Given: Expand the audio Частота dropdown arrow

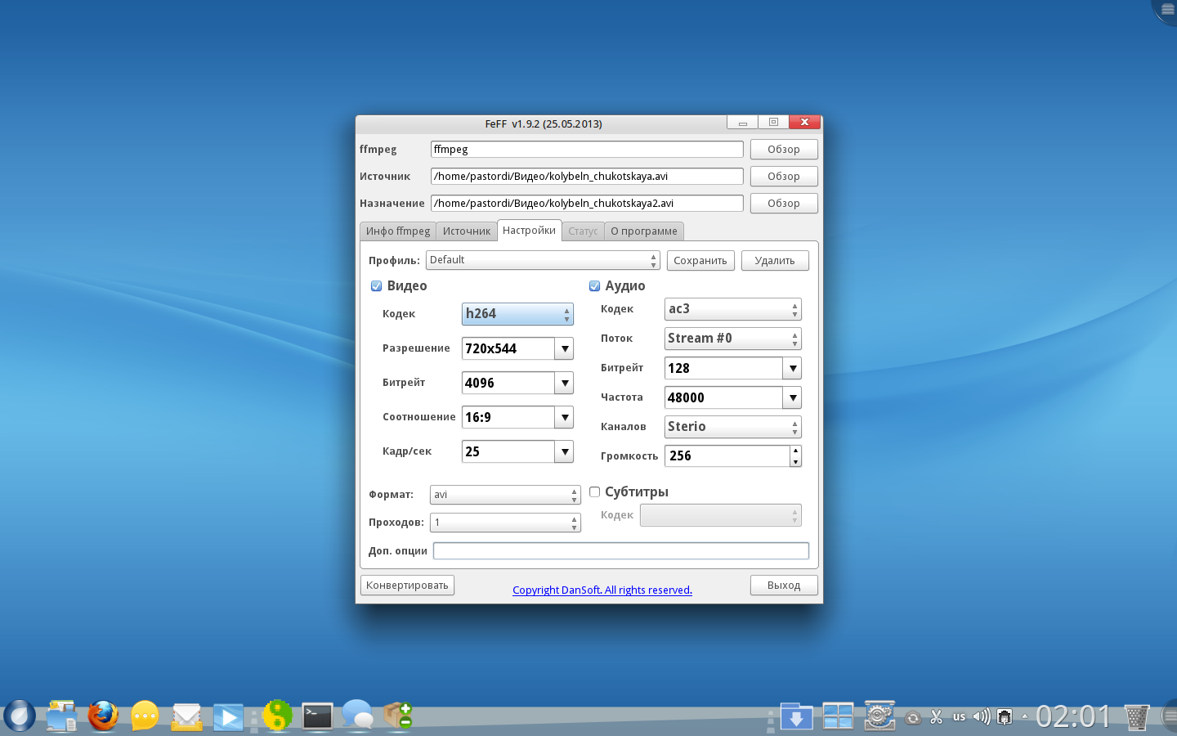Looking at the screenshot, I should [792, 397].
